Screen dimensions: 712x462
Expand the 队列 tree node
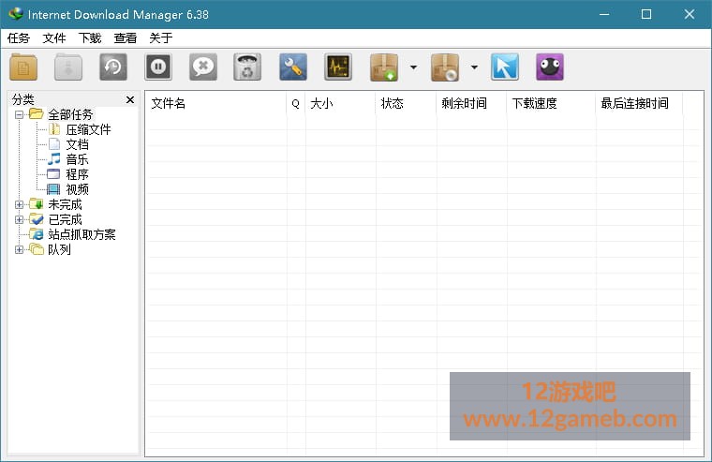tap(19, 249)
